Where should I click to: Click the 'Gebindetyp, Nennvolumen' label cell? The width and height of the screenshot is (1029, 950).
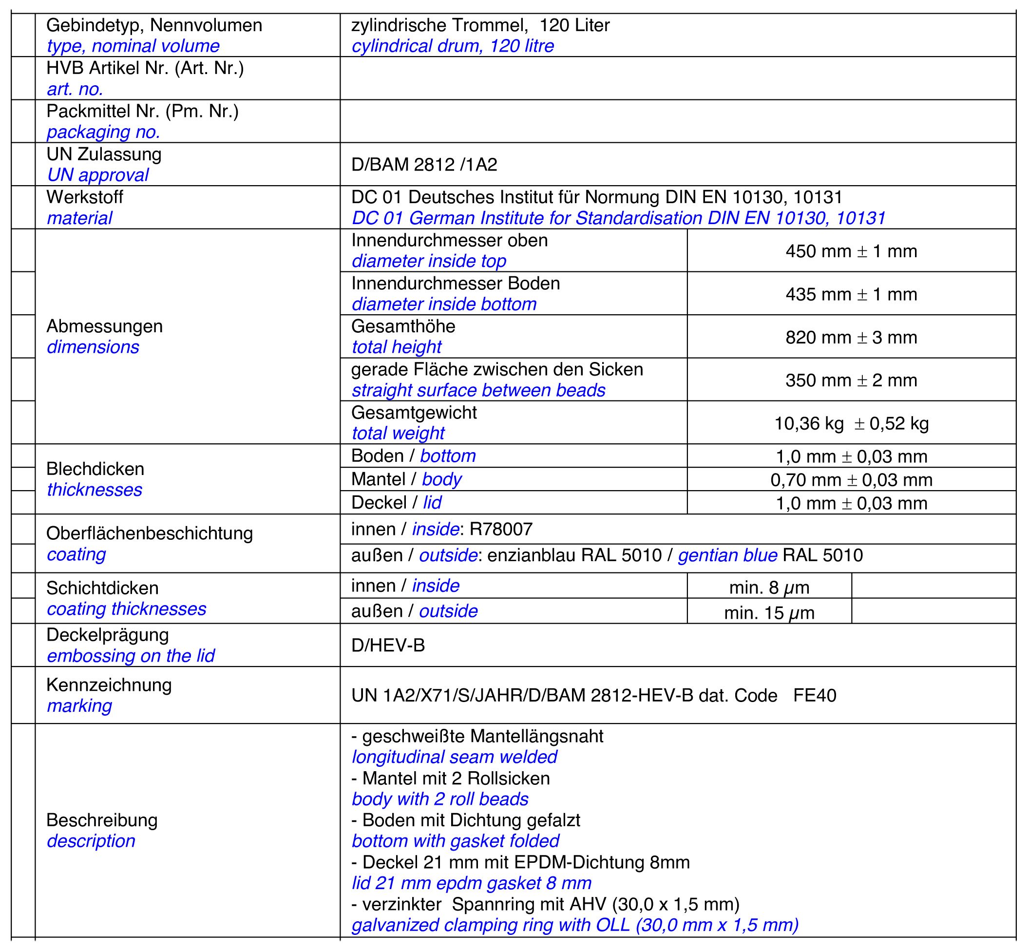click(x=154, y=25)
